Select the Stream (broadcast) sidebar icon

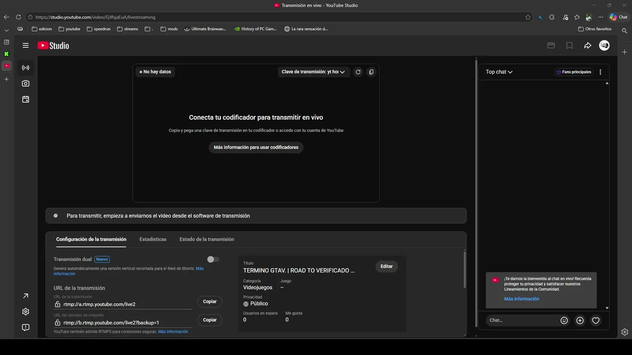click(x=26, y=68)
